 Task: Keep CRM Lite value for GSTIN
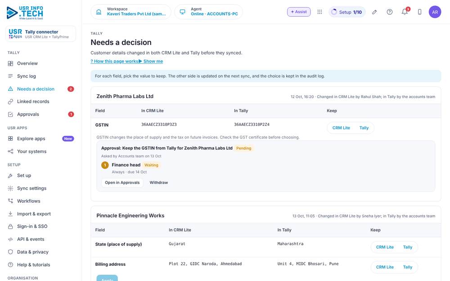point(341,128)
